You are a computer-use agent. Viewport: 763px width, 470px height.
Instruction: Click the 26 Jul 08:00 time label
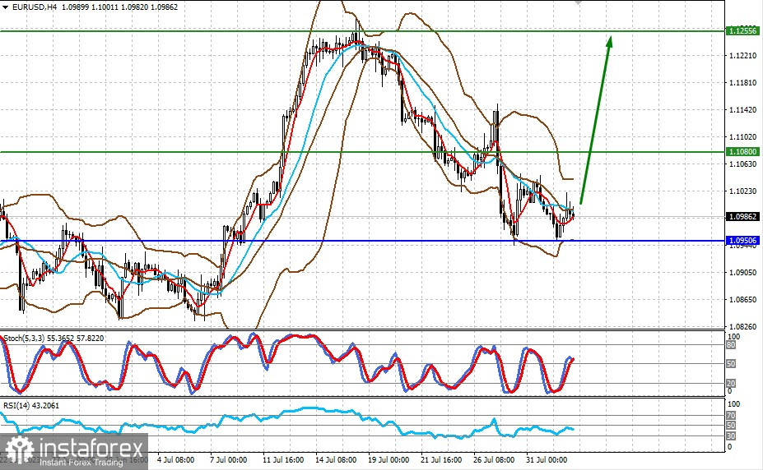click(x=494, y=459)
